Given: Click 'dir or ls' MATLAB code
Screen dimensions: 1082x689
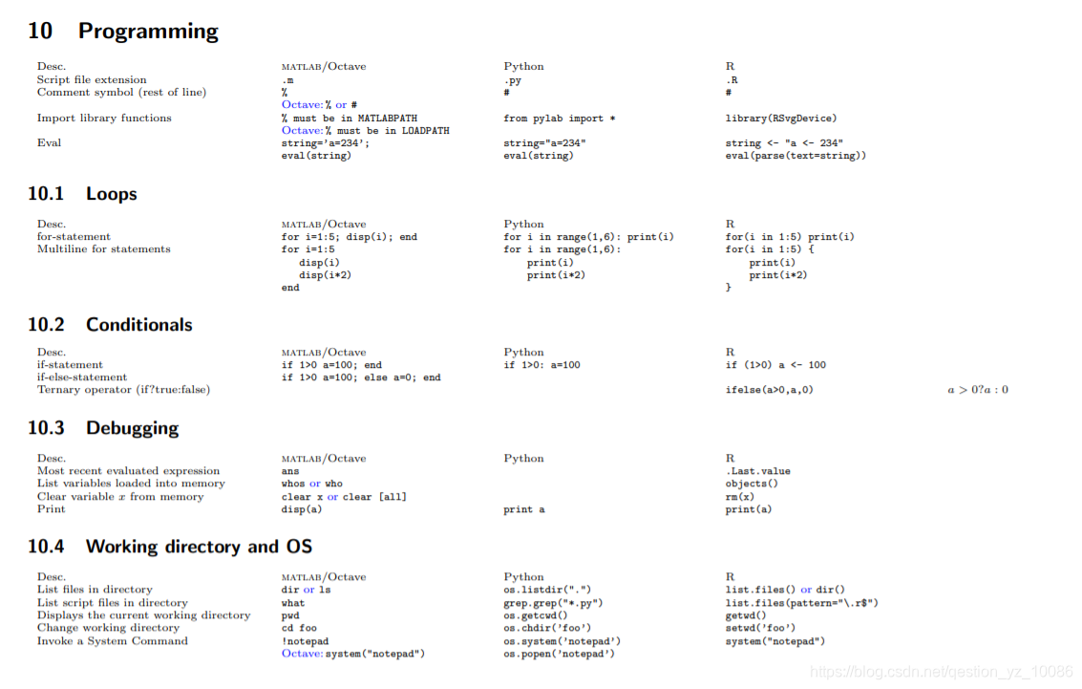Looking at the screenshot, I should click(306, 591).
